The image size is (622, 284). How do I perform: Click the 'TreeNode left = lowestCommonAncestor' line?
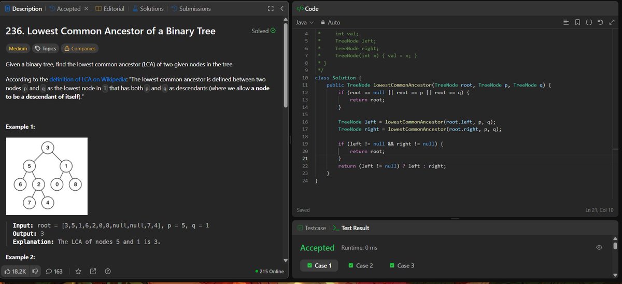(x=417, y=121)
